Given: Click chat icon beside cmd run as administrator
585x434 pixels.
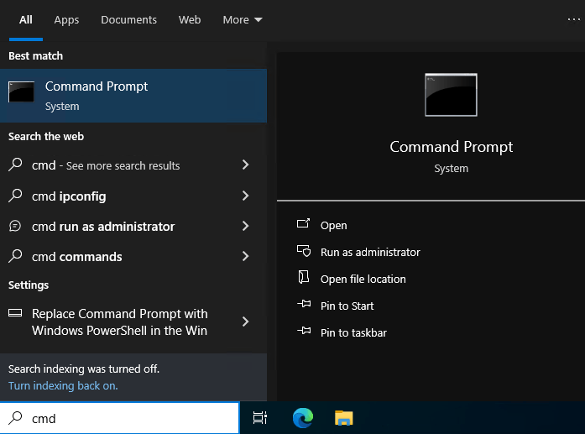Looking at the screenshot, I should coord(15,226).
